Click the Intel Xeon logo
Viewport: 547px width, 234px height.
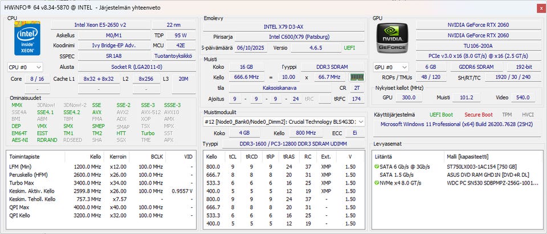point(27,39)
